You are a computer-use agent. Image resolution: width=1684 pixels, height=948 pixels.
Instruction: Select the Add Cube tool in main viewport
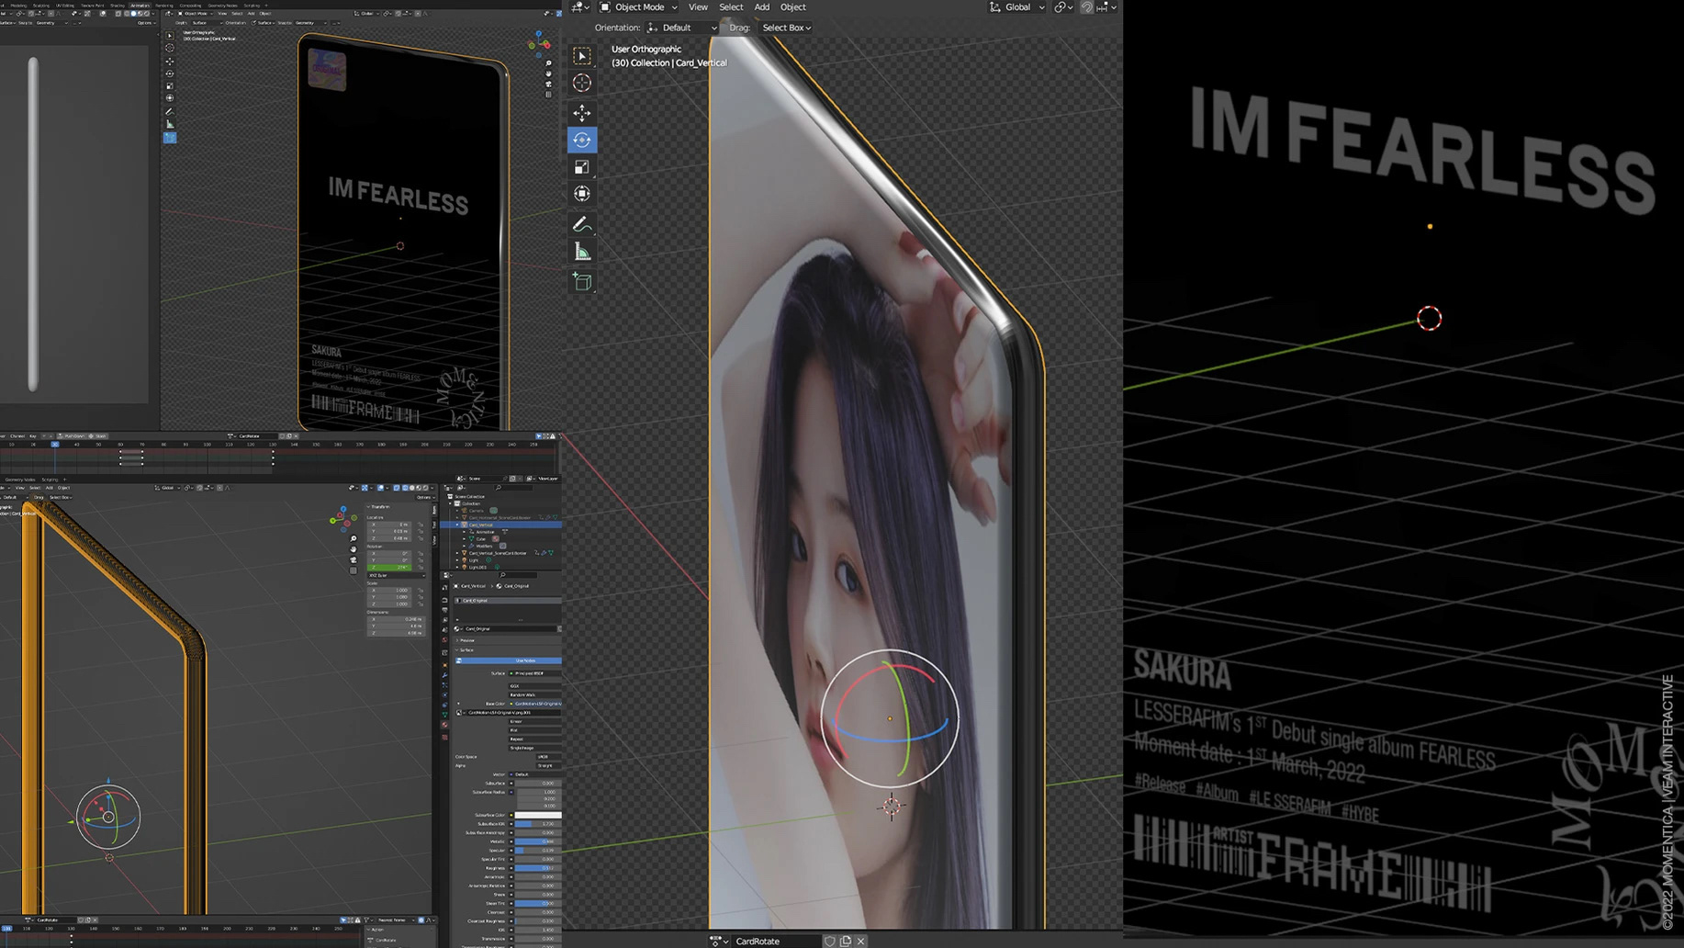tap(582, 282)
